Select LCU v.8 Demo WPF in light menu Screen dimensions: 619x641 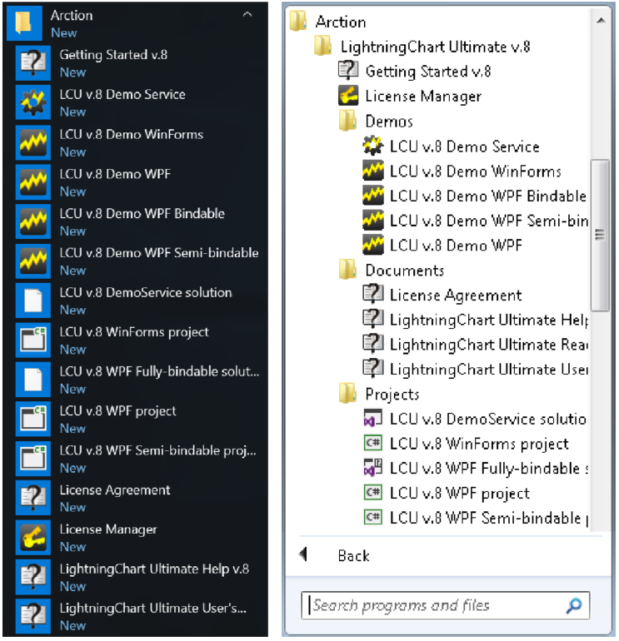(x=457, y=246)
